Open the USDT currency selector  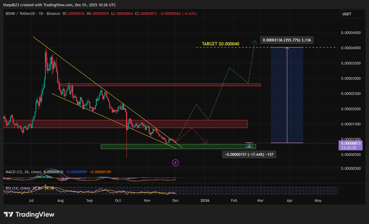[346, 14]
